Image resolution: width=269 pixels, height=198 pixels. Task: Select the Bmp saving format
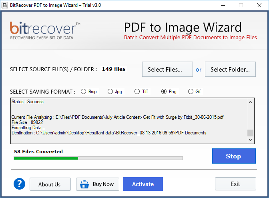tap(89, 92)
